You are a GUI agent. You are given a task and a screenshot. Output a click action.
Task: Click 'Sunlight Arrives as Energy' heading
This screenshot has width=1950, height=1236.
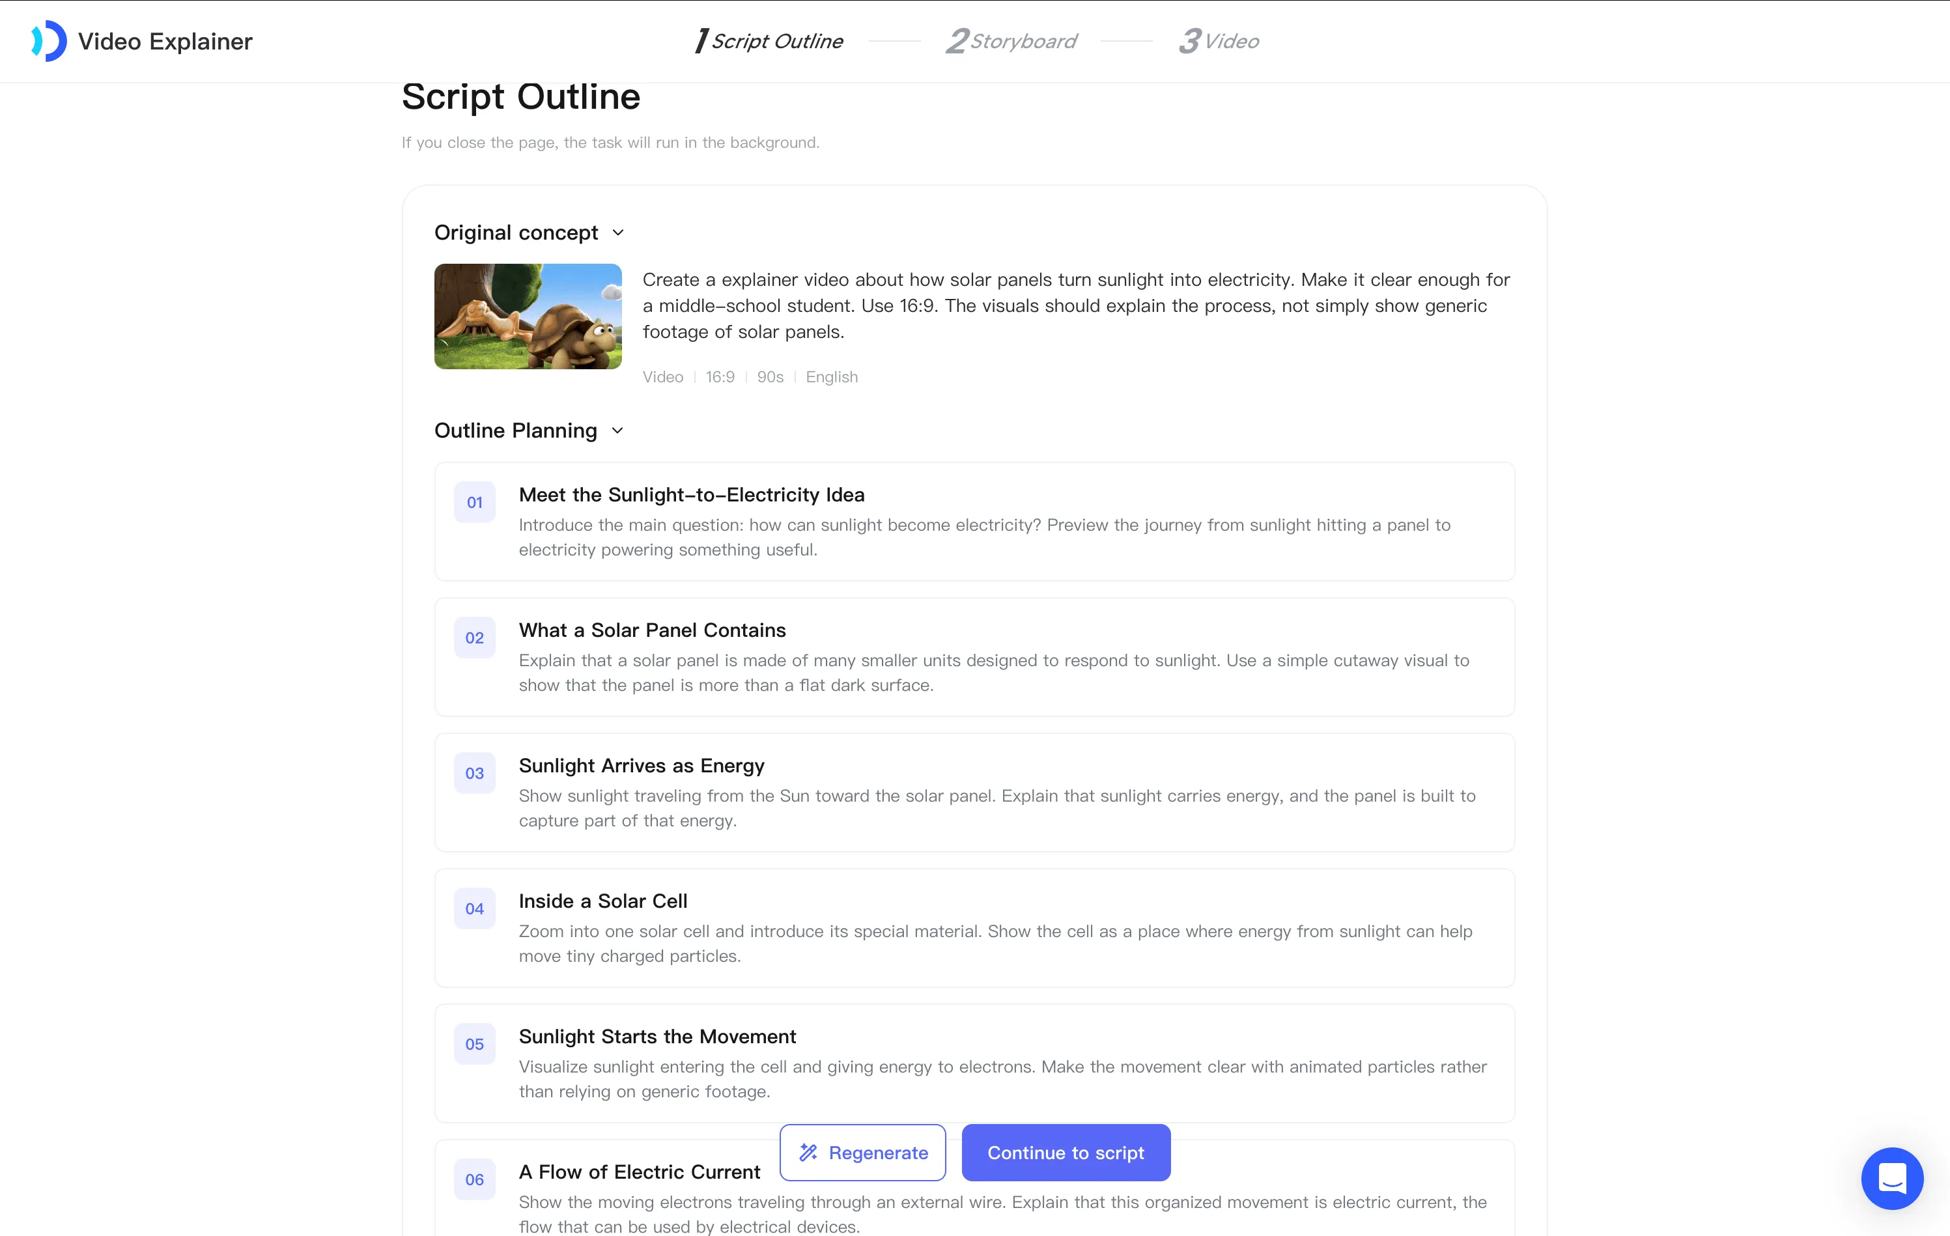point(642,766)
